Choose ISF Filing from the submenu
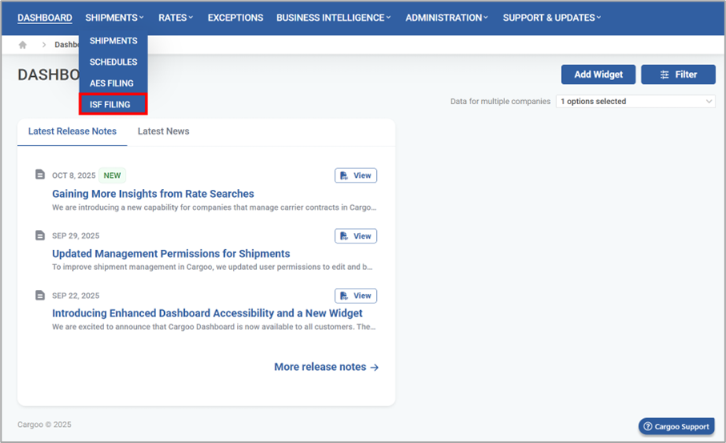Image resolution: width=726 pixels, height=443 pixels. point(114,104)
